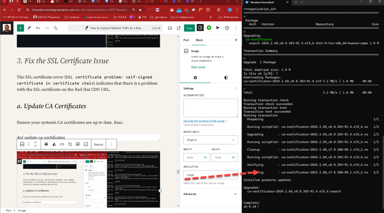Move the image block down
This screenshot has width=384, height=213.
tap(35, 146)
